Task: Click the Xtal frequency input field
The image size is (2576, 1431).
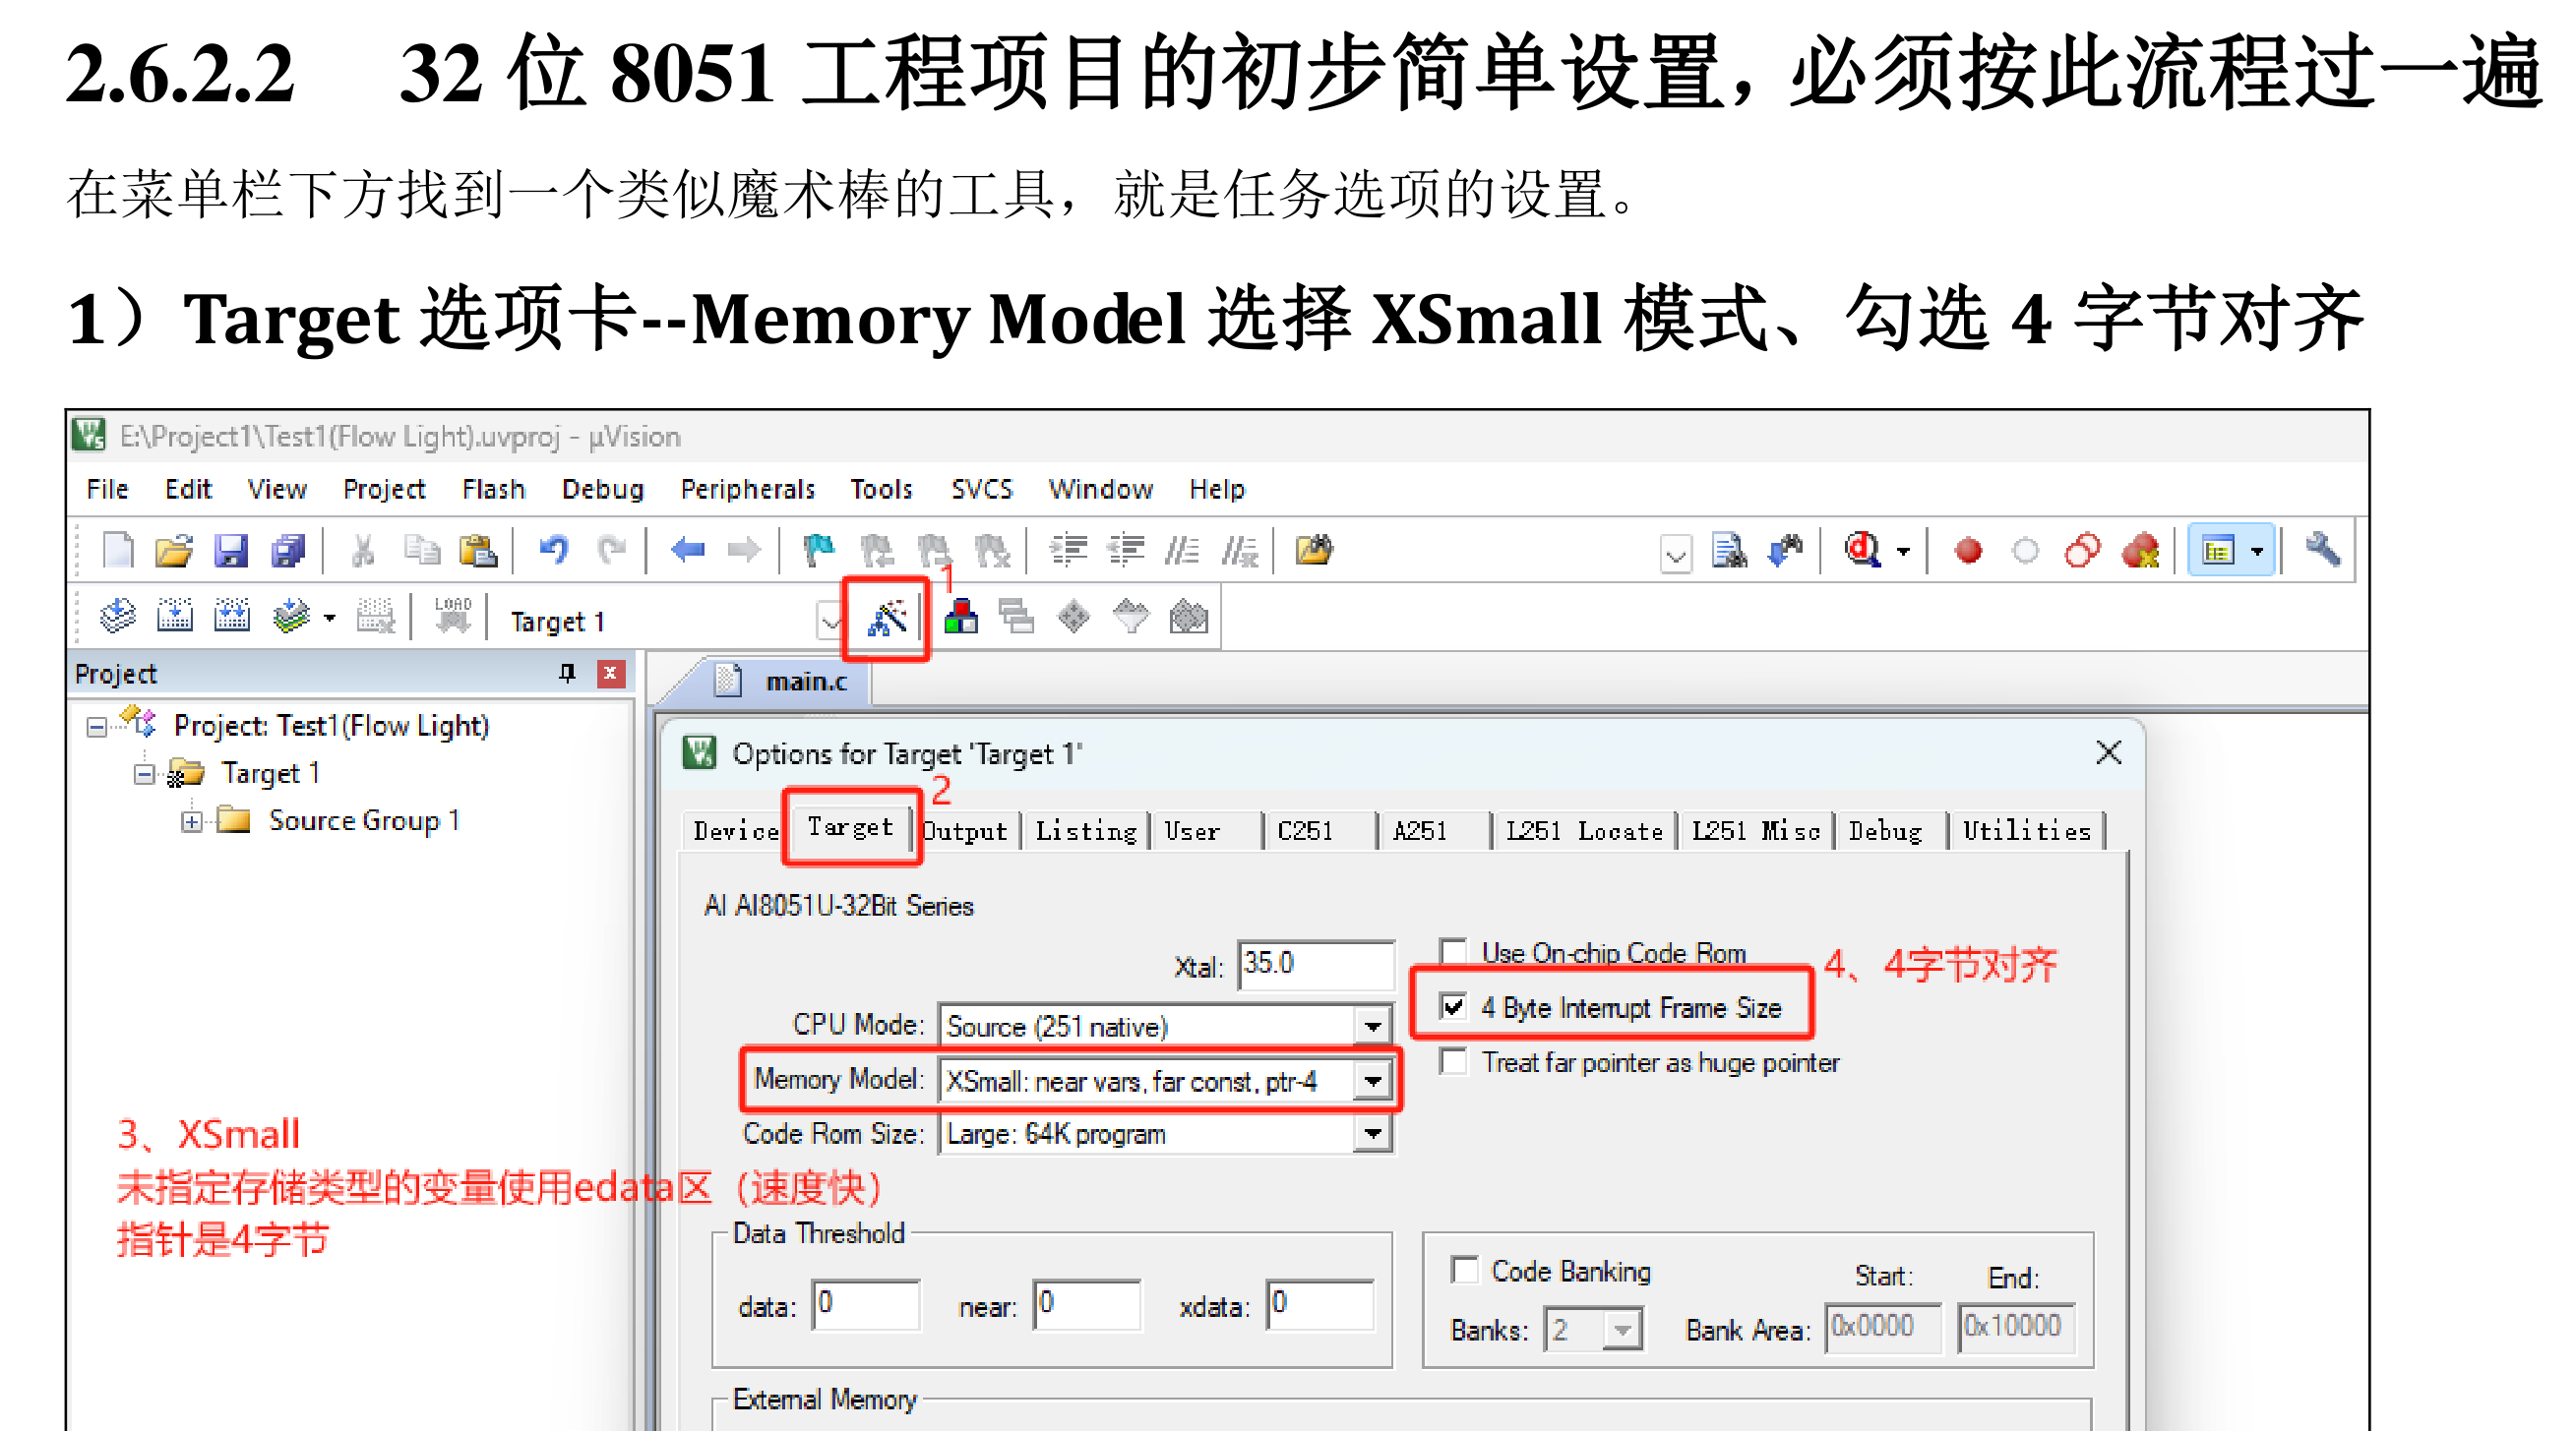Action: tap(1315, 964)
